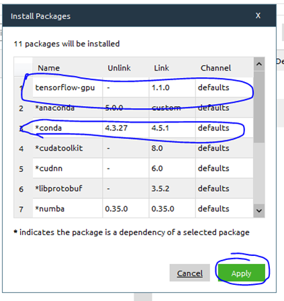Select the *anaconda package name cell
284x301 pixels.
(67, 107)
